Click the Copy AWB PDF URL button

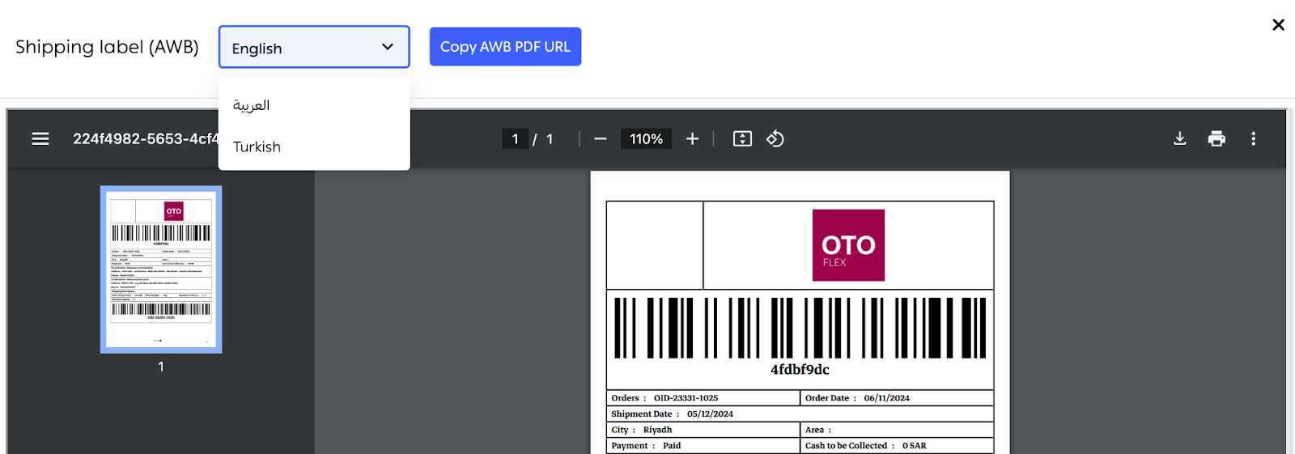click(505, 47)
